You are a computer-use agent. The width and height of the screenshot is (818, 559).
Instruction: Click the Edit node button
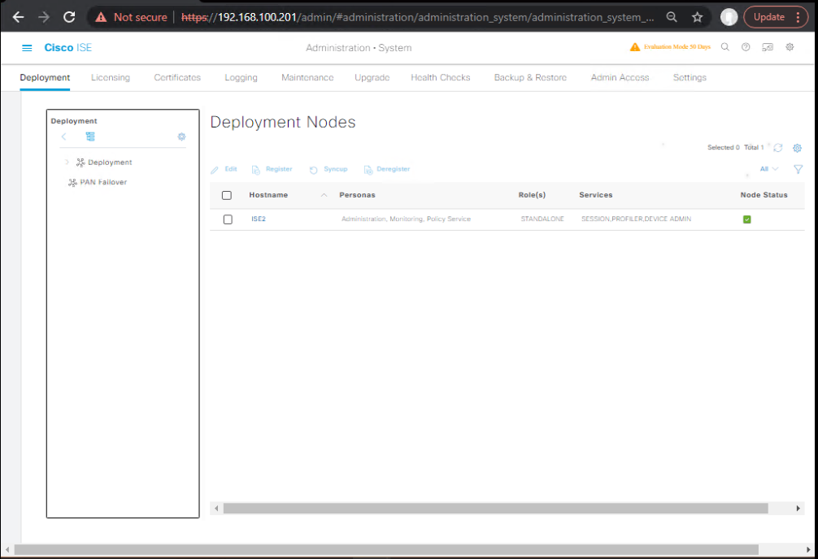(x=224, y=170)
